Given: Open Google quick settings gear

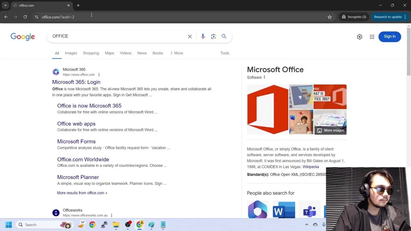Looking at the screenshot, I should (360, 37).
